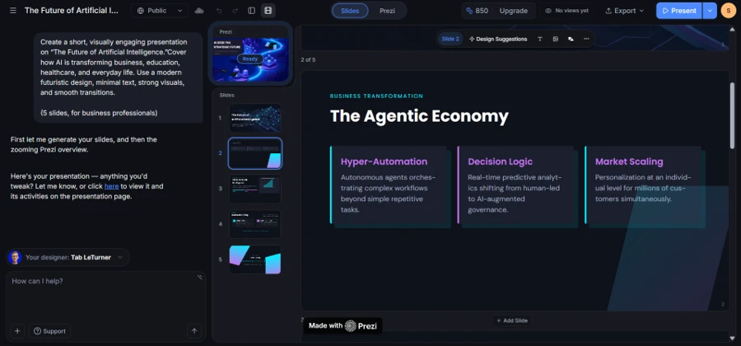Expand the Export dropdown

click(624, 11)
